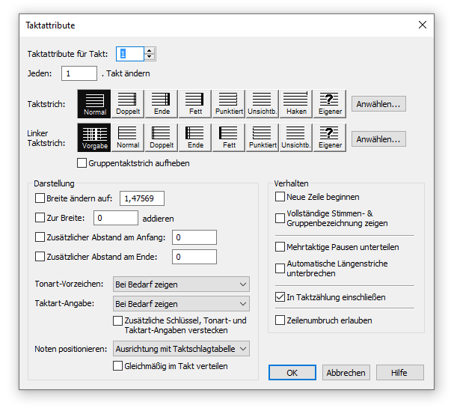Click Abbrechen to cancel
Image resolution: width=451 pixels, height=411 pixels.
[346, 373]
